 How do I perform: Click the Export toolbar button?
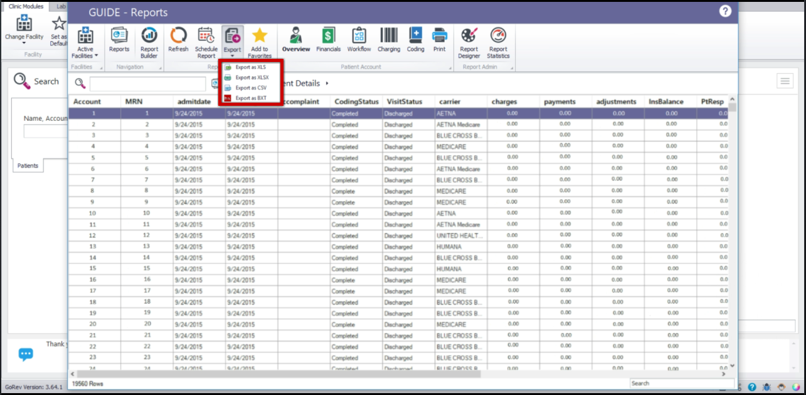232,41
